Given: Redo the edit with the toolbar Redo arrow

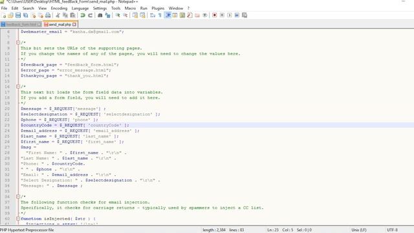Looking at the screenshot, I should (x=90, y=16).
